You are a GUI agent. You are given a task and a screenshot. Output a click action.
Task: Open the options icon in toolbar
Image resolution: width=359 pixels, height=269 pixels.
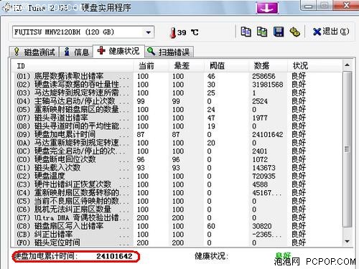pos(294,32)
